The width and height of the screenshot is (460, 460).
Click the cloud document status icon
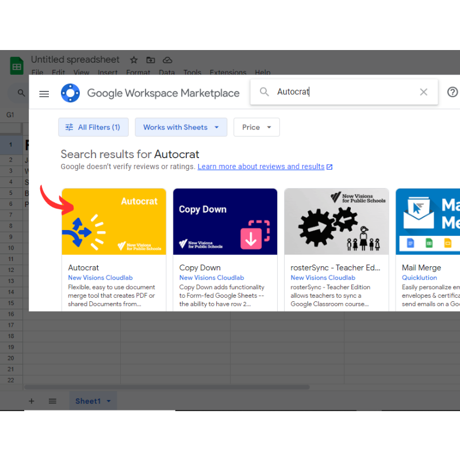pos(167,60)
